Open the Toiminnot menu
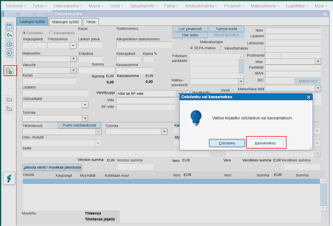Viewport: 333px width, 226px height. 16,6
